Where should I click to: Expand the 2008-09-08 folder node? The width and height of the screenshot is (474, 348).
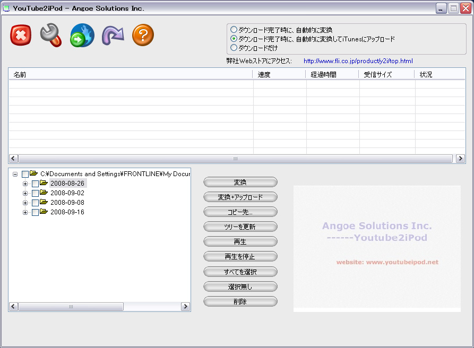tap(25, 203)
